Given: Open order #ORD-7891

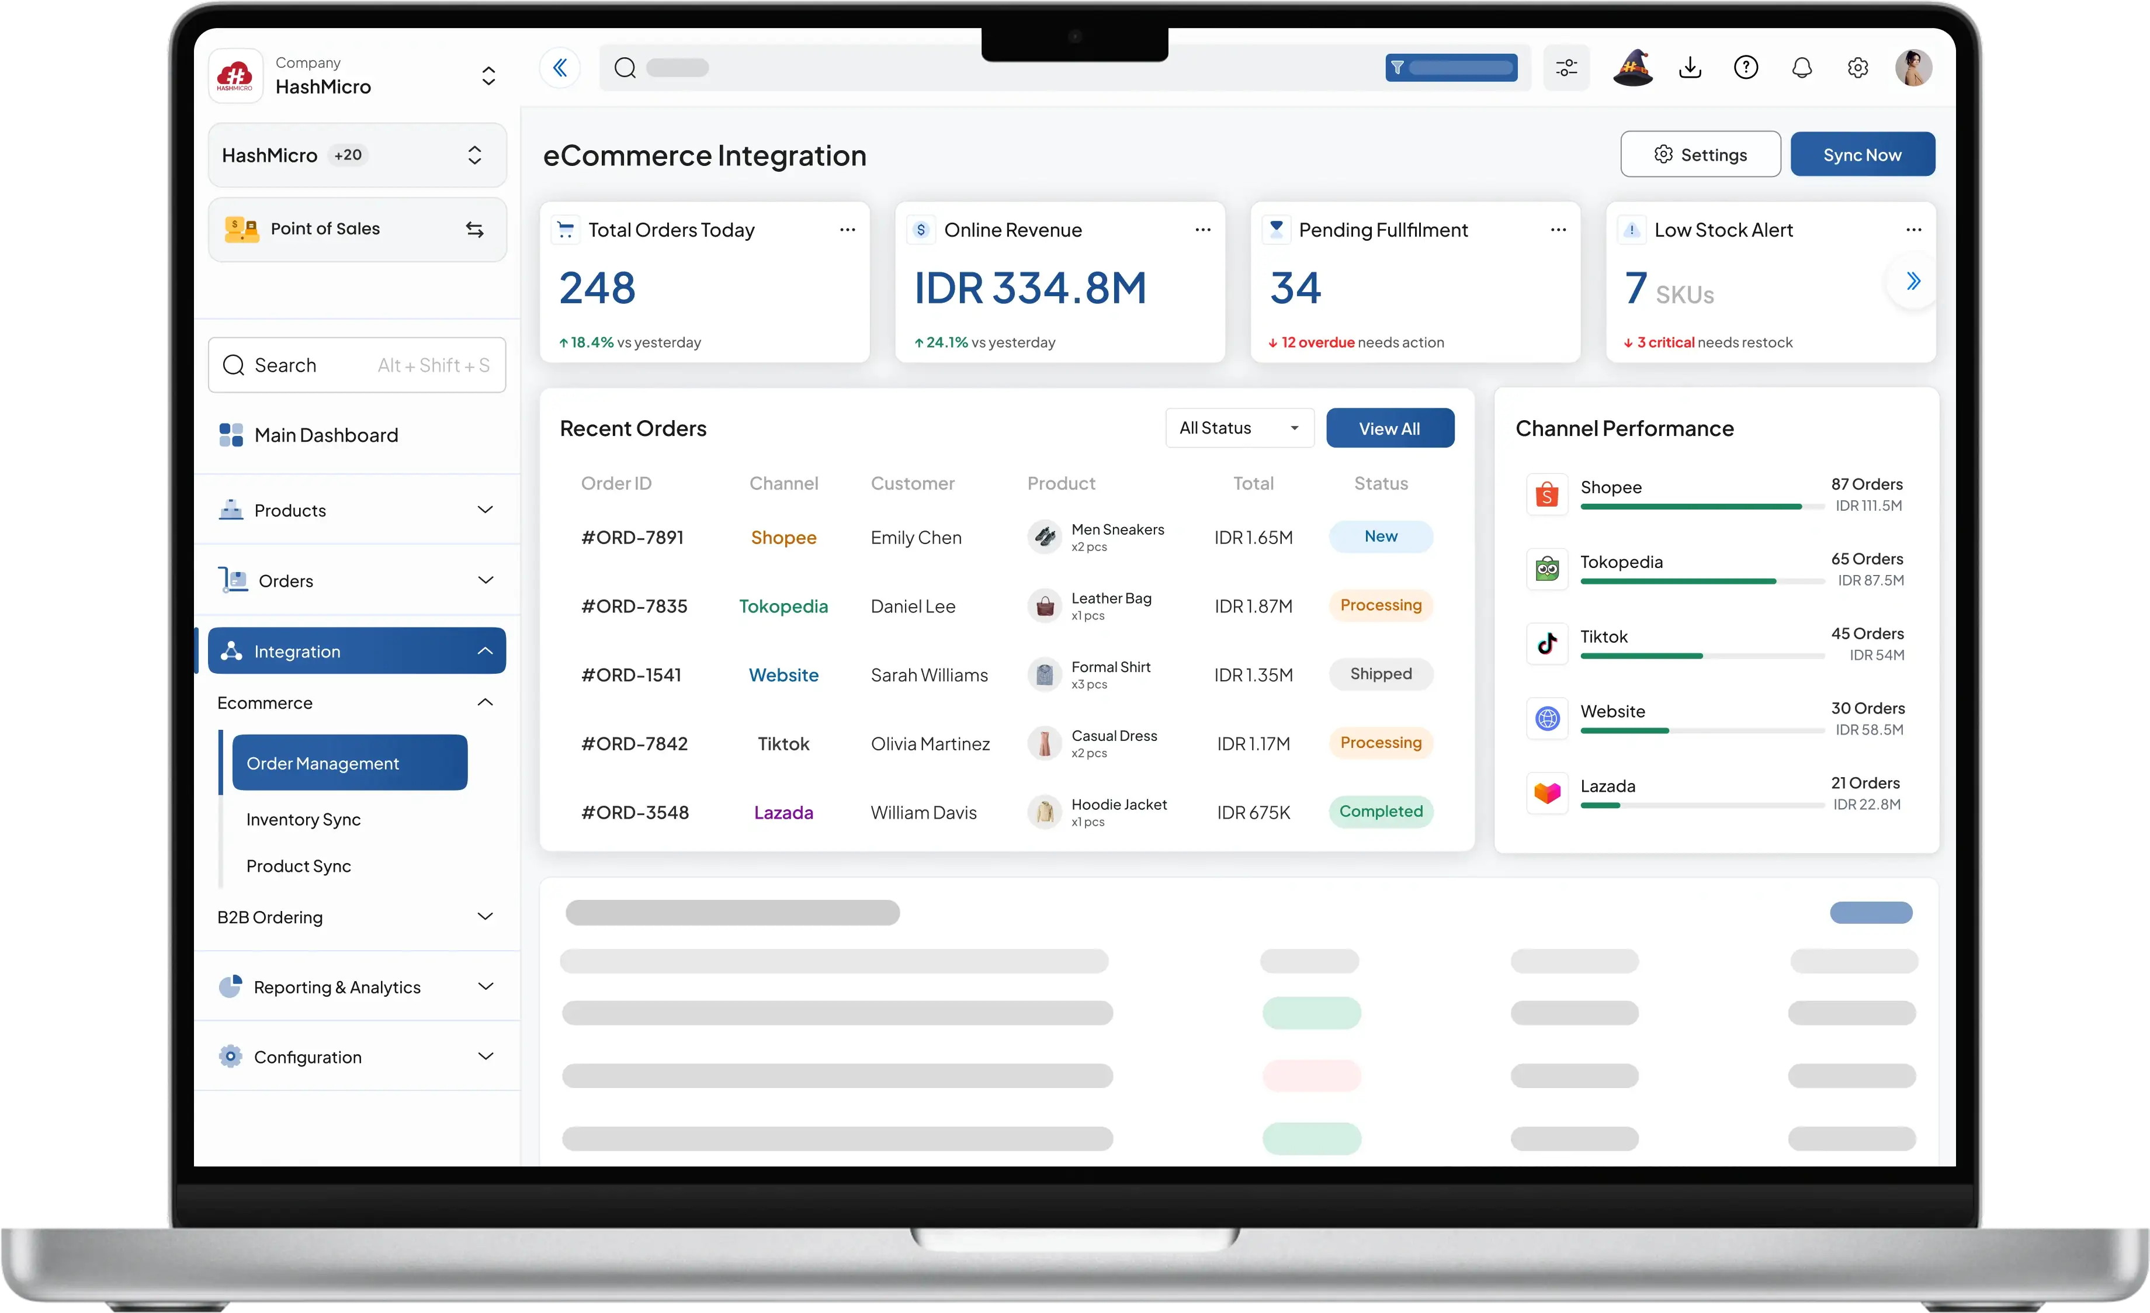Looking at the screenshot, I should (633, 538).
